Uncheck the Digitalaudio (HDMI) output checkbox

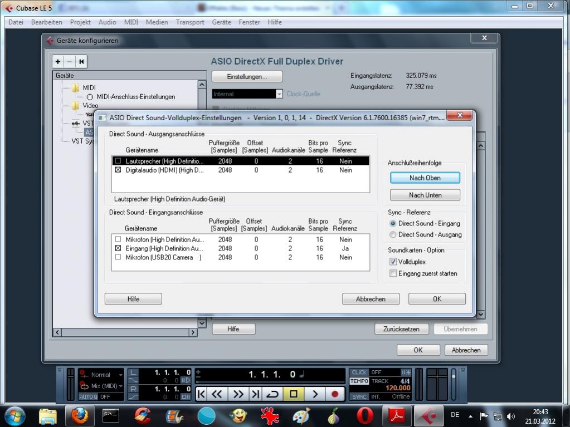click(x=118, y=170)
